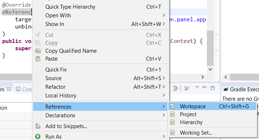The image size is (259, 140).
Task: Click the editor scroll down arrow
Action: (x=210, y=69)
